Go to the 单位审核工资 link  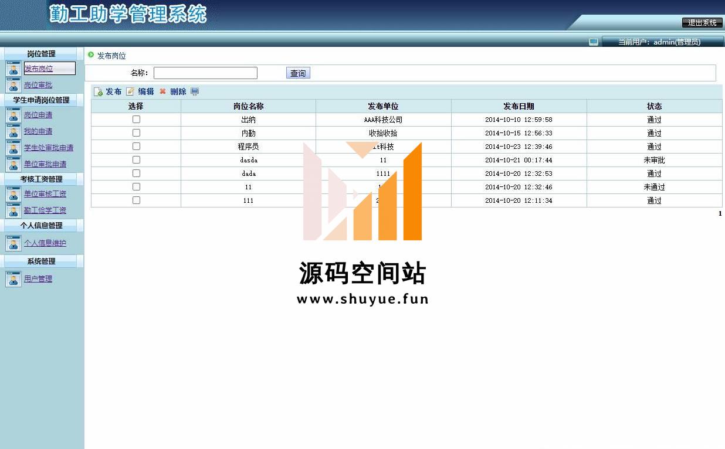click(45, 194)
